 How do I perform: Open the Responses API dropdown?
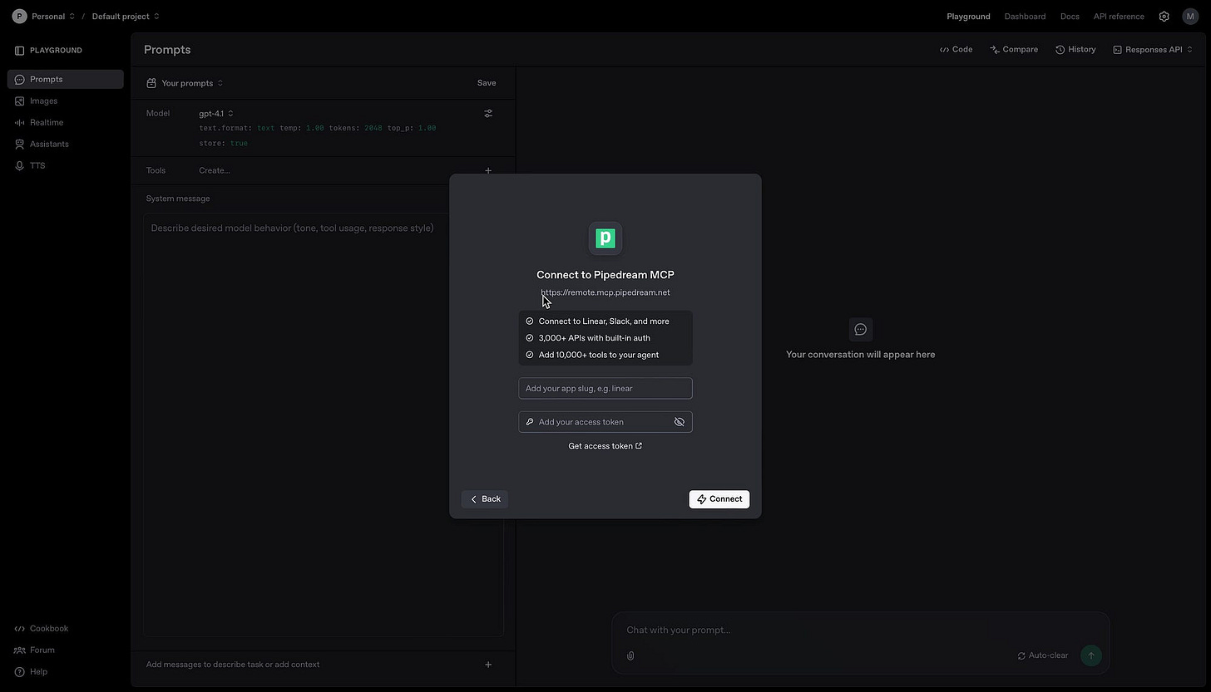click(x=1153, y=50)
